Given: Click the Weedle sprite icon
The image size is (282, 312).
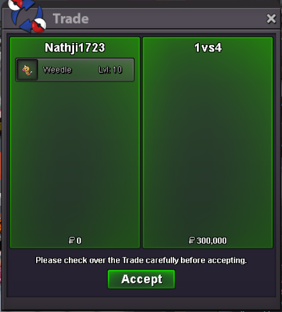Looking at the screenshot, I should (27, 70).
